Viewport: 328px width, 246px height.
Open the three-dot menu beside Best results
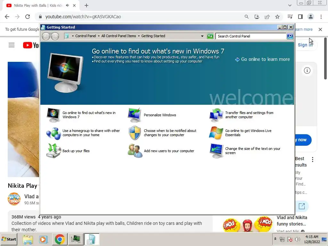click(x=313, y=160)
